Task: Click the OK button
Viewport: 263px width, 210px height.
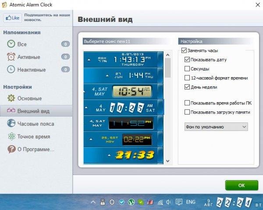Action: (x=242, y=185)
